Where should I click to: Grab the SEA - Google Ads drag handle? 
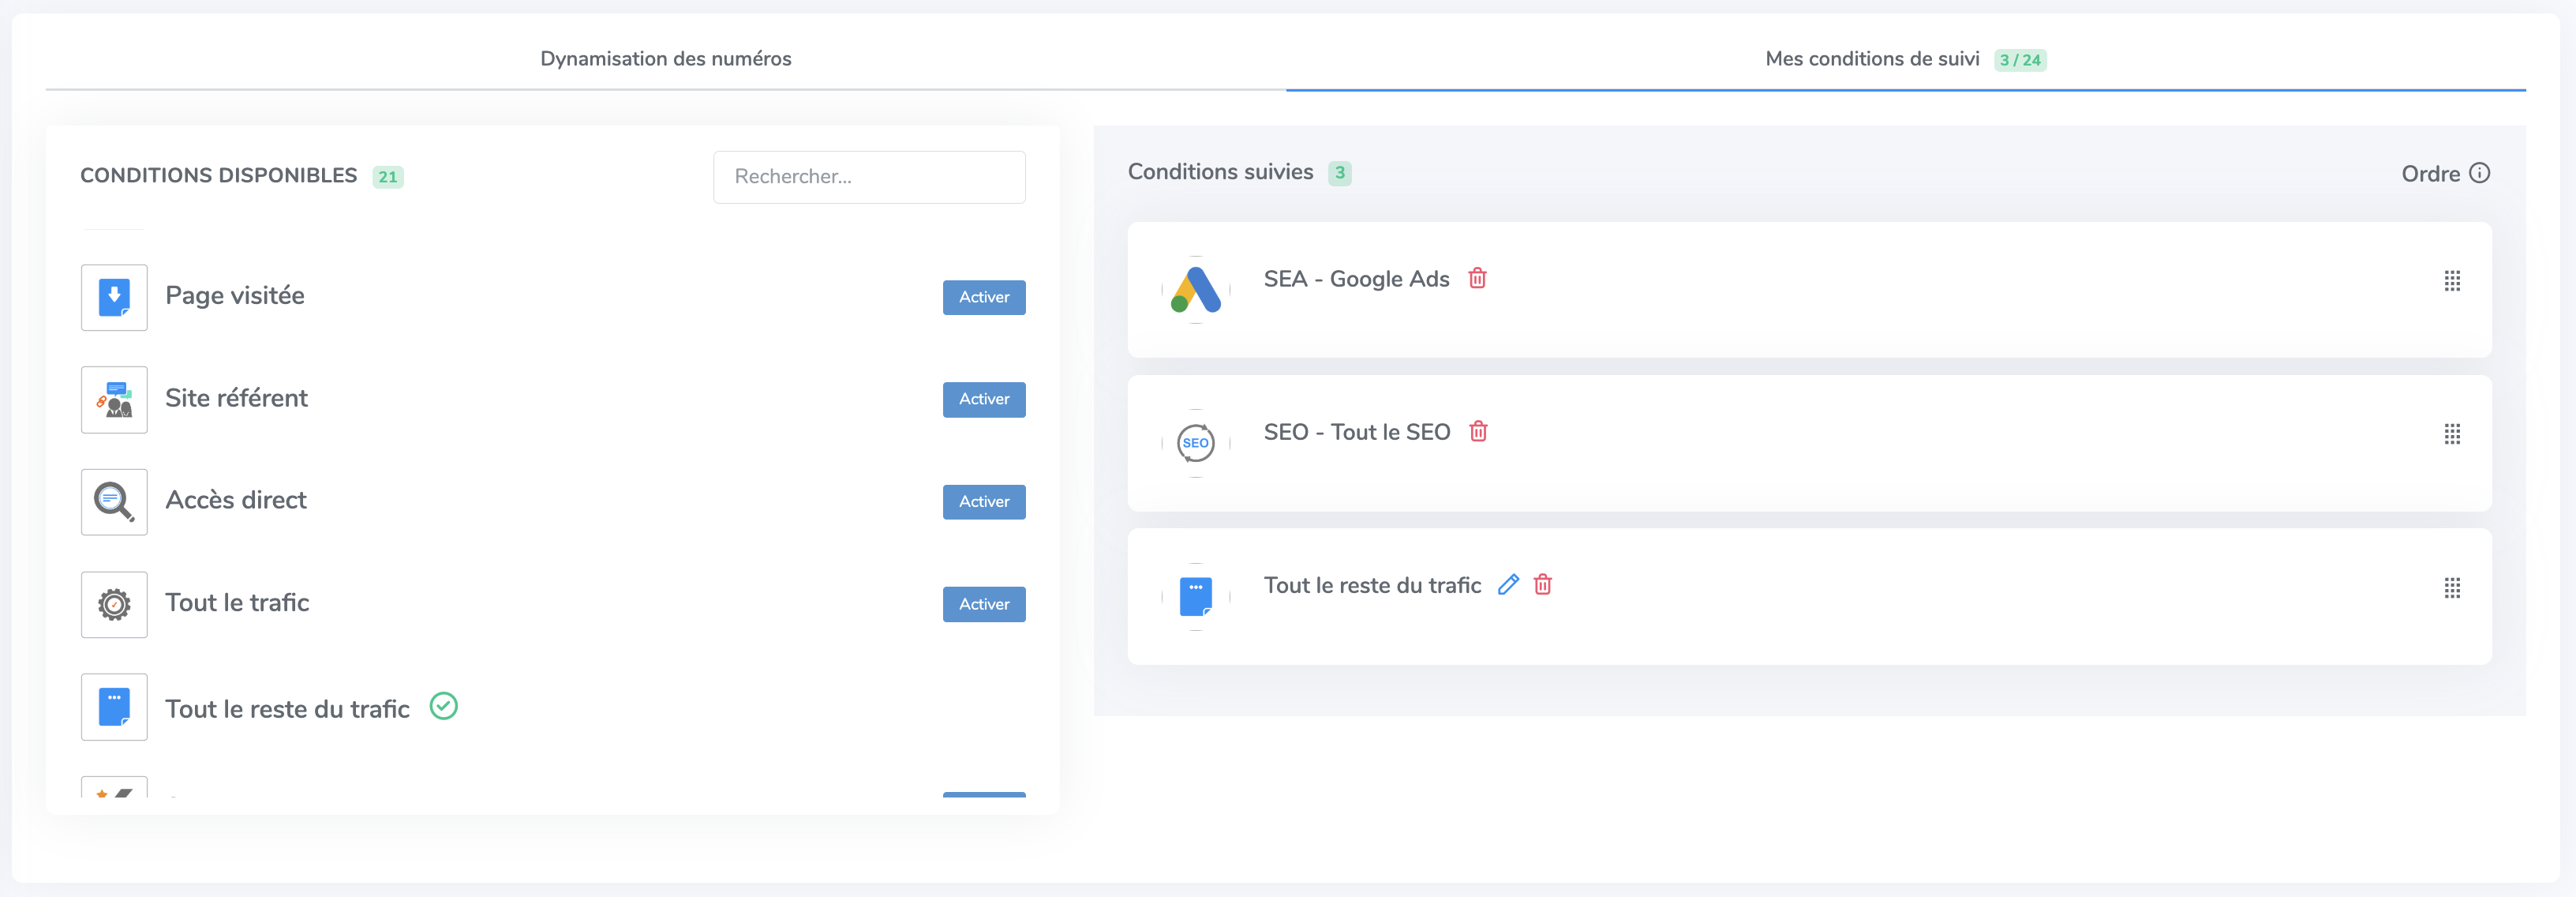(2452, 281)
